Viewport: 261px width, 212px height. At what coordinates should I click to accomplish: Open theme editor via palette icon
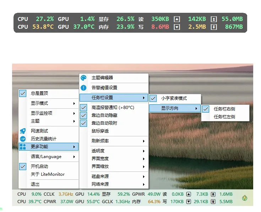83,78
